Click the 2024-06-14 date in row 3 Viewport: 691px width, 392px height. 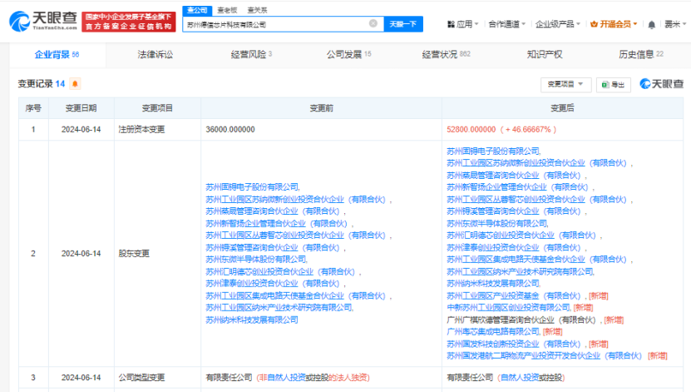coord(81,378)
